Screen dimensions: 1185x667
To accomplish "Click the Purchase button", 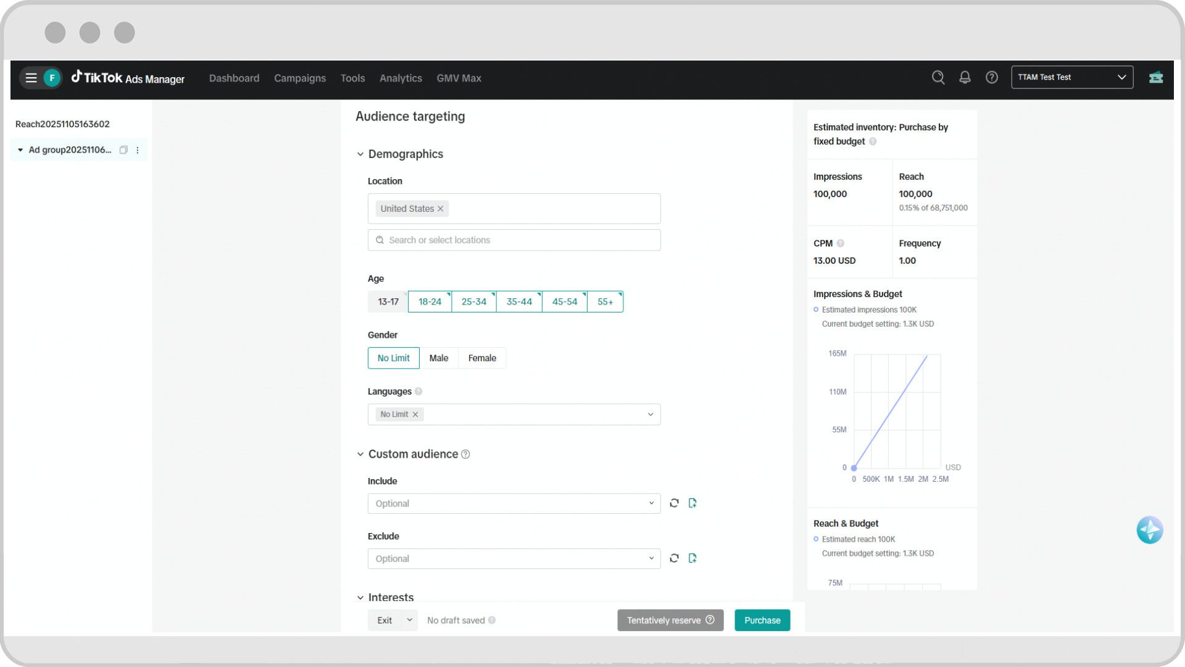I will (762, 620).
